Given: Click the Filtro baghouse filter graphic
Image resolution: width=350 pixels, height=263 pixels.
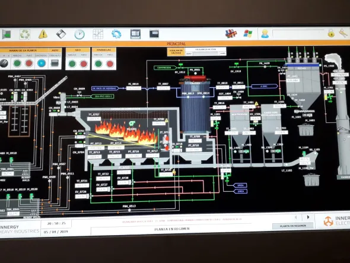Looking at the screenshot, I should point(303,86).
